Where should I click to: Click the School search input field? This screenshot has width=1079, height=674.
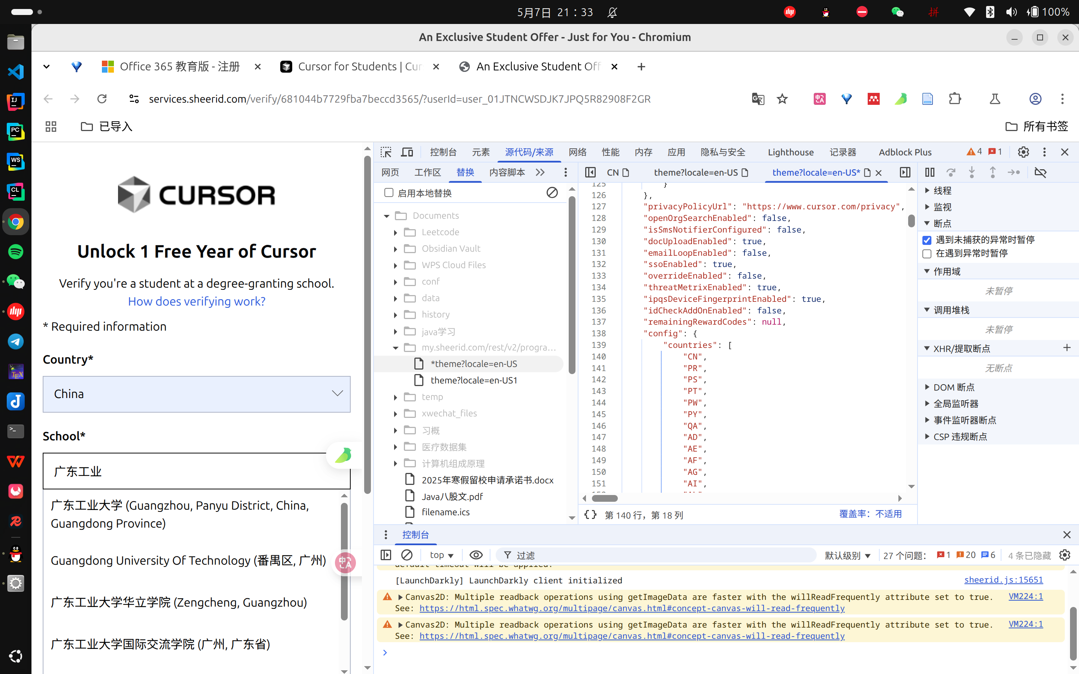point(197,471)
